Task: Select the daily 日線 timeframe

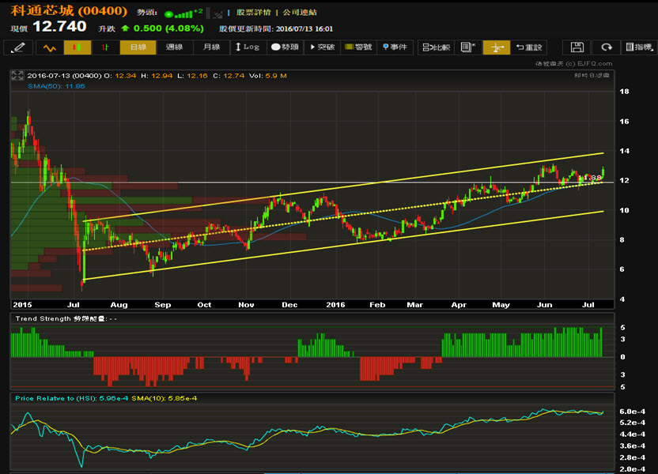Action: coord(138,47)
